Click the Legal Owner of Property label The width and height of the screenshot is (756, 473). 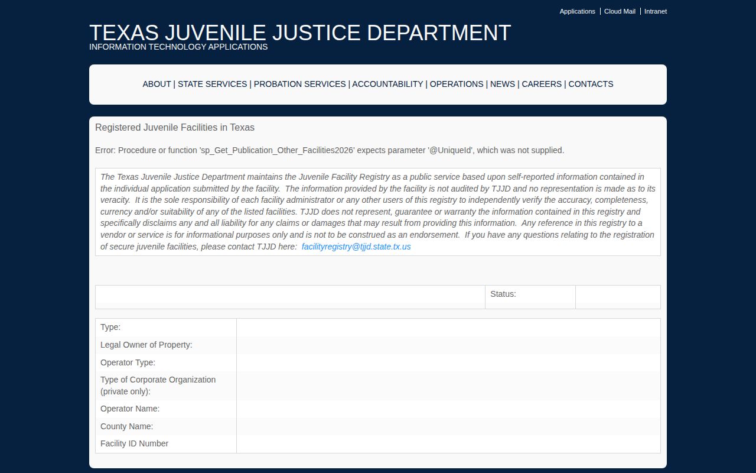[146, 345]
